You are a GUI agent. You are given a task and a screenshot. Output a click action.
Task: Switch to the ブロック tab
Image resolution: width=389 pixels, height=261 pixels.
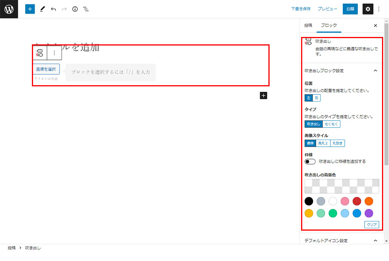[x=329, y=25]
